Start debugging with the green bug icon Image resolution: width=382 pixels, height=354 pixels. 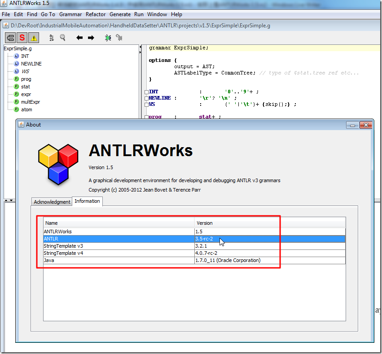[x=108, y=38]
